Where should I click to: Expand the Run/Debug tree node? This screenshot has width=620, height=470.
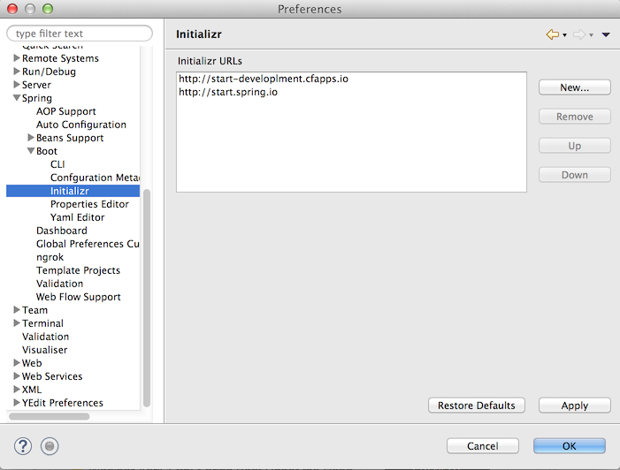[x=17, y=71]
